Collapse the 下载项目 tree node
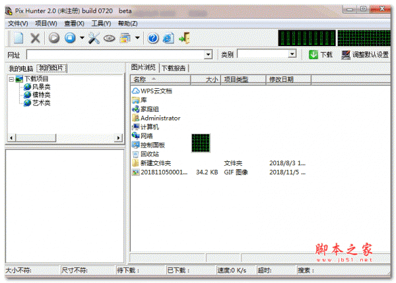The width and height of the screenshot is (396, 283). (11, 80)
